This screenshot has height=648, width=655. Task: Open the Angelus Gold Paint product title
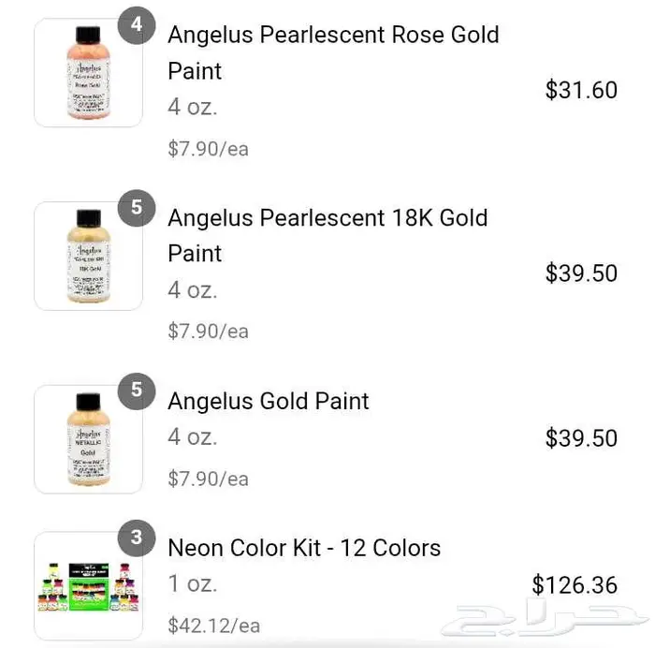269,401
